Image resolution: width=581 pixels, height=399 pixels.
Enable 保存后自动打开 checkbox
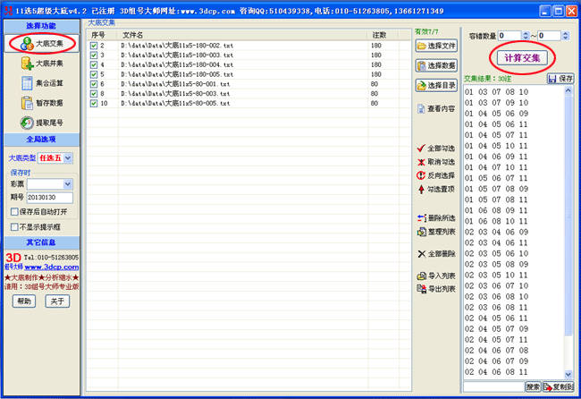click(13, 212)
